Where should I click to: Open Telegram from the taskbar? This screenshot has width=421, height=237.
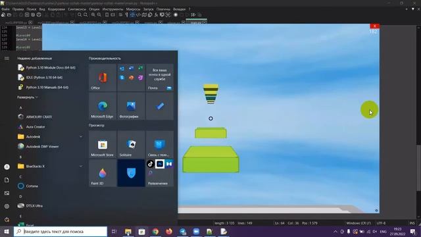coord(183,231)
